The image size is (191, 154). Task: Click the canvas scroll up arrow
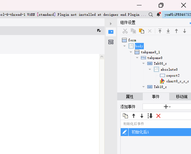point(102,56)
